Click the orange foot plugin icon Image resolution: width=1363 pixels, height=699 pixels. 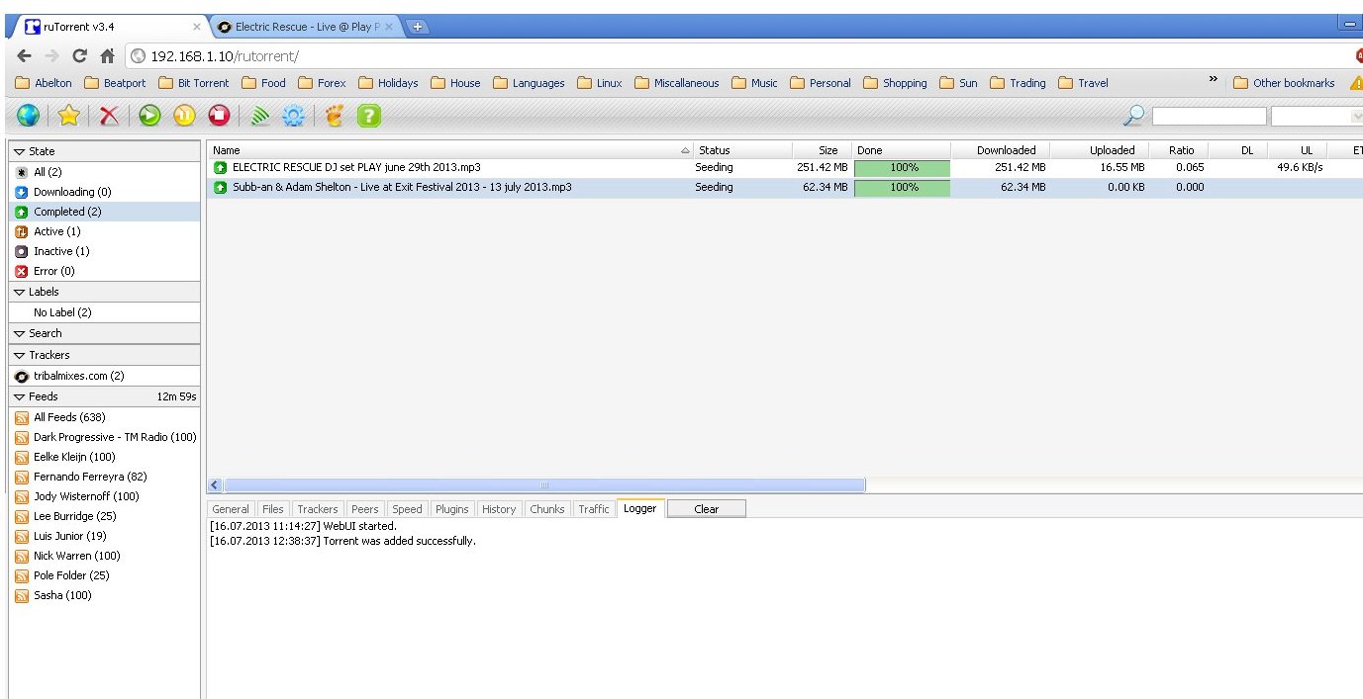tap(334, 117)
